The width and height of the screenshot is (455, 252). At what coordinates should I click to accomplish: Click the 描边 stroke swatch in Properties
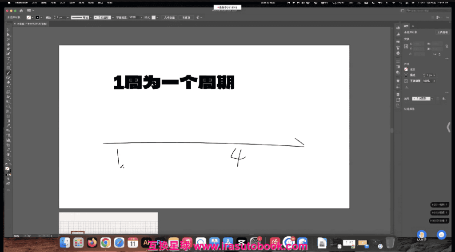coord(406,75)
